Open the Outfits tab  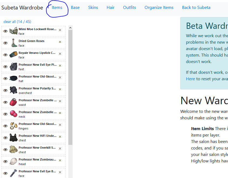tap(129, 8)
